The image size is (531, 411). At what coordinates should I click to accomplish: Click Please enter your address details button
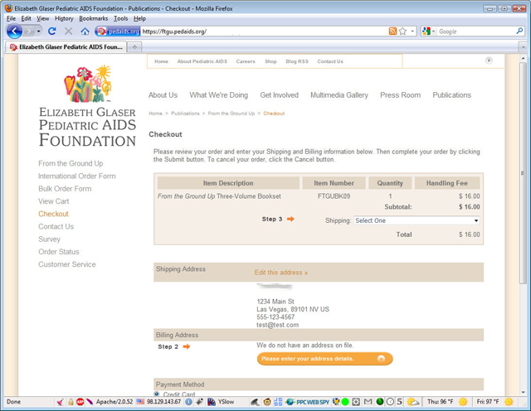324,359
